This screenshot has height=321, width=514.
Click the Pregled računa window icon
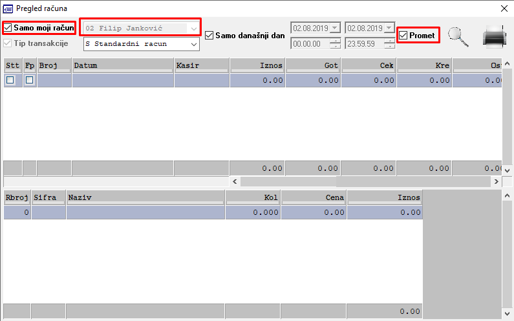8,8
